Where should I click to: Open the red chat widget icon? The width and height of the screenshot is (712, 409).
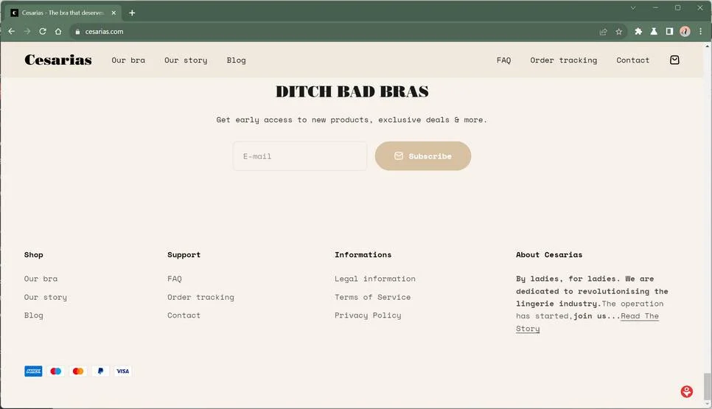pos(687,391)
